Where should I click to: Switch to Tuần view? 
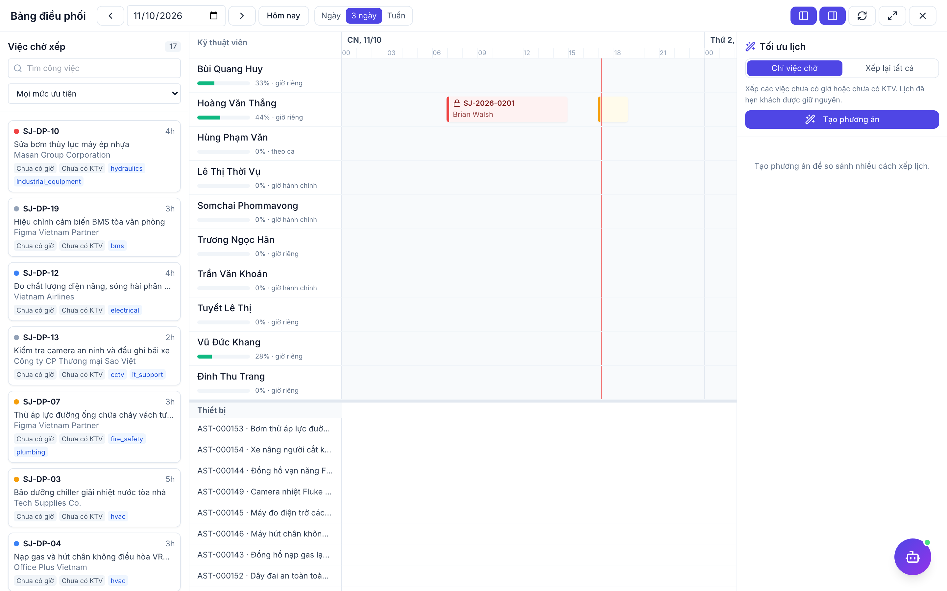click(x=397, y=16)
